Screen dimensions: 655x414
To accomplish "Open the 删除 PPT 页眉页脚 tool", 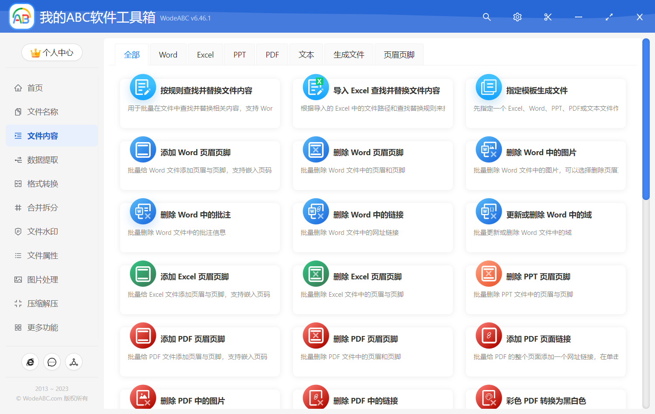I will pyautogui.click(x=545, y=289).
